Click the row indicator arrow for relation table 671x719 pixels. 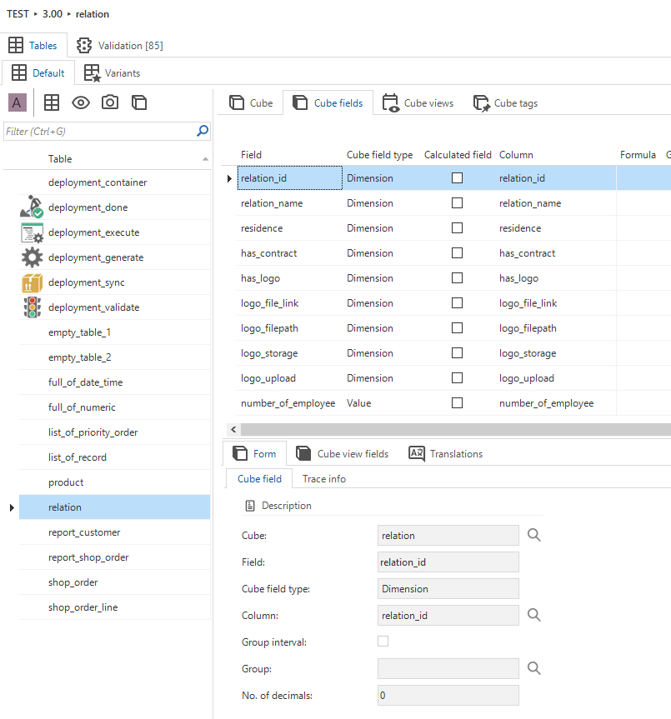(x=12, y=507)
